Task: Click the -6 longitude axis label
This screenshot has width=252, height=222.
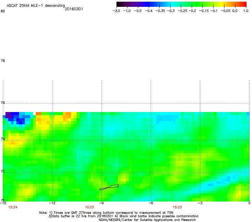Action: click(x=151, y=203)
